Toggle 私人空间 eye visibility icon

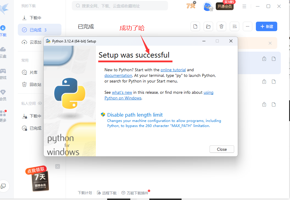40,103
